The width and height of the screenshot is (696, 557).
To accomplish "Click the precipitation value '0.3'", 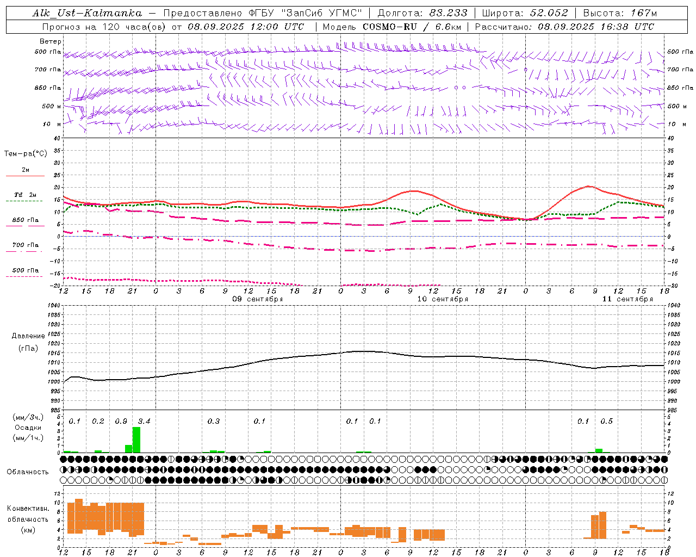I will (x=214, y=422).
